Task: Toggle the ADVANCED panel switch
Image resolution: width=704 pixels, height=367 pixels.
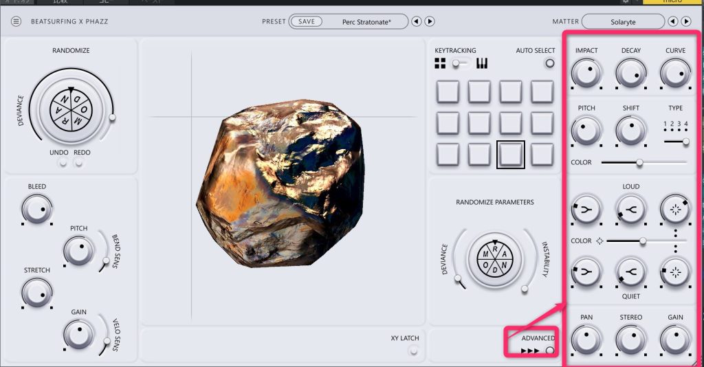Action: tap(549, 351)
